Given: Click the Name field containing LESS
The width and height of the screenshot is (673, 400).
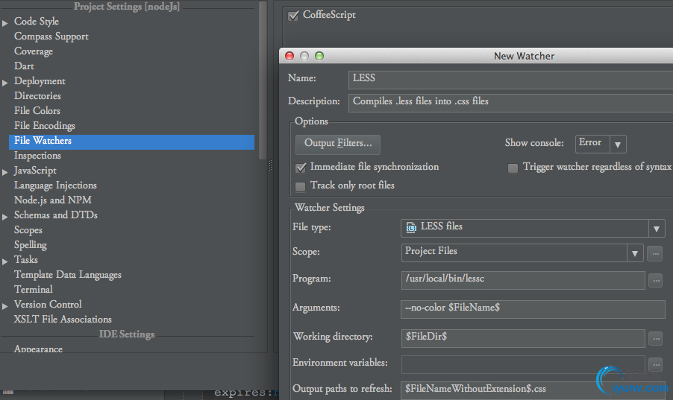Looking at the screenshot, I should point(511,79).
